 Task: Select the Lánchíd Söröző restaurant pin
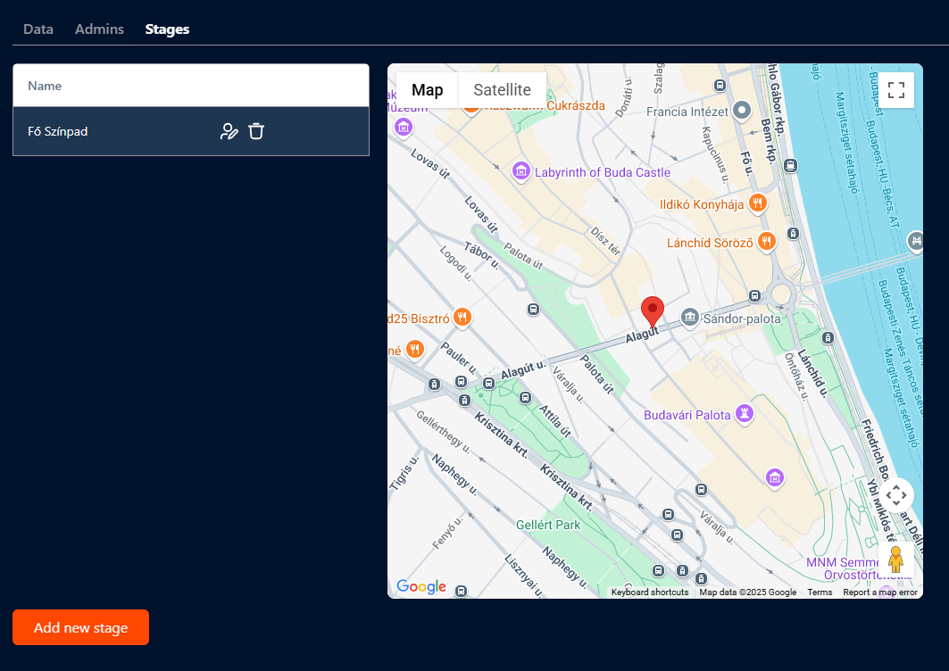coord(766,242)
